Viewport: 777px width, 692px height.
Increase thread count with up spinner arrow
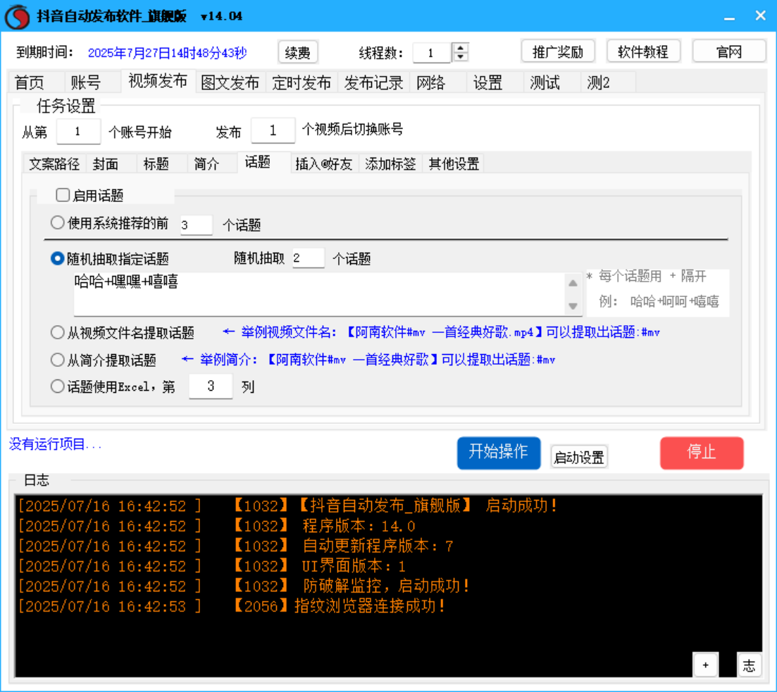(x=460, y=48)
